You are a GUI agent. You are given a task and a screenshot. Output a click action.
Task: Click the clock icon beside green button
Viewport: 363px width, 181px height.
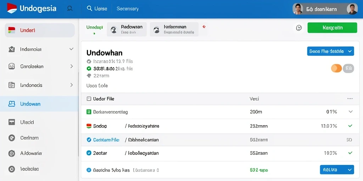(x=299, y=28)
